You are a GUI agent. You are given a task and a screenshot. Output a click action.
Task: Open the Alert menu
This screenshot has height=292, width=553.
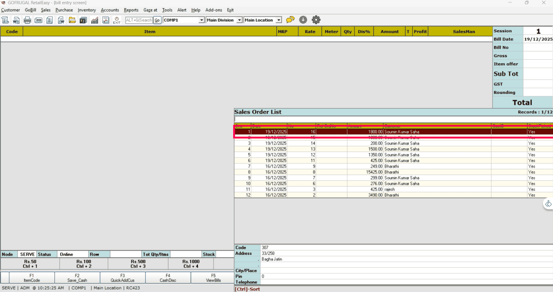(x=182, y=10)
